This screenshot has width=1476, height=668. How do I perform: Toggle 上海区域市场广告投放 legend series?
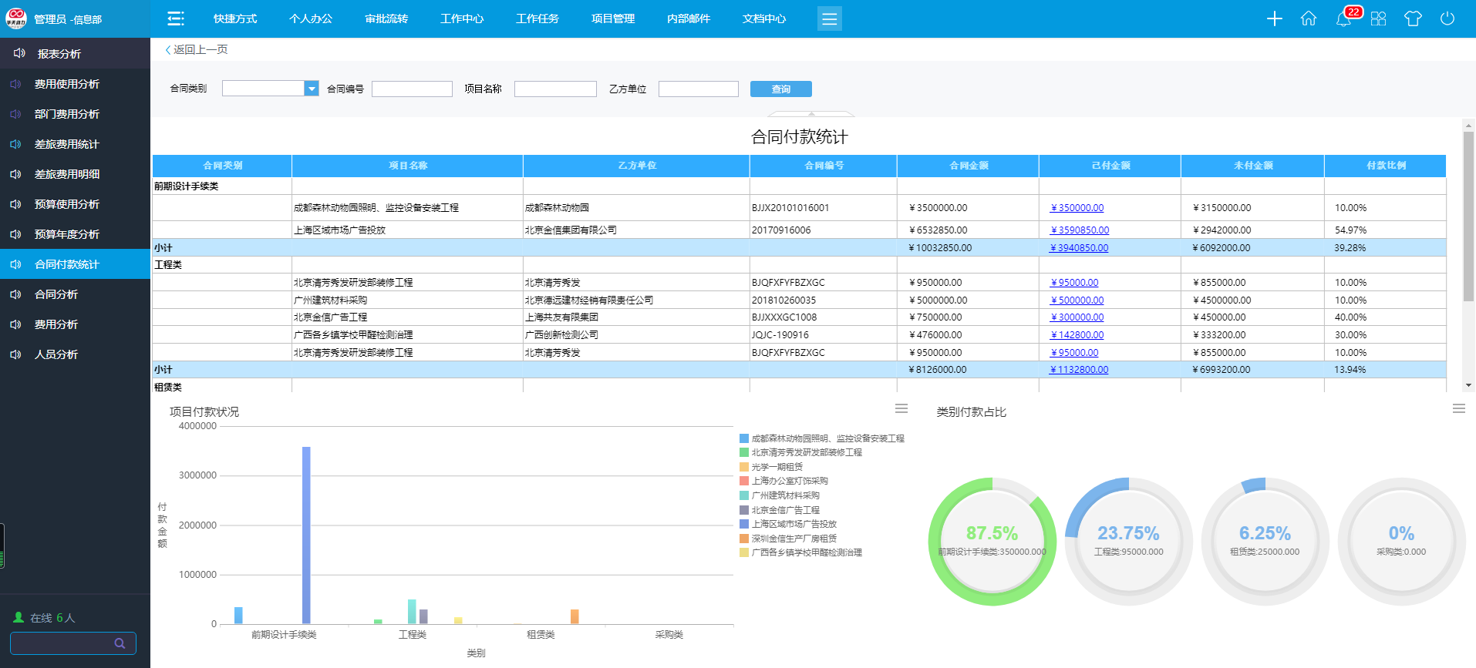tap(794, 524)
